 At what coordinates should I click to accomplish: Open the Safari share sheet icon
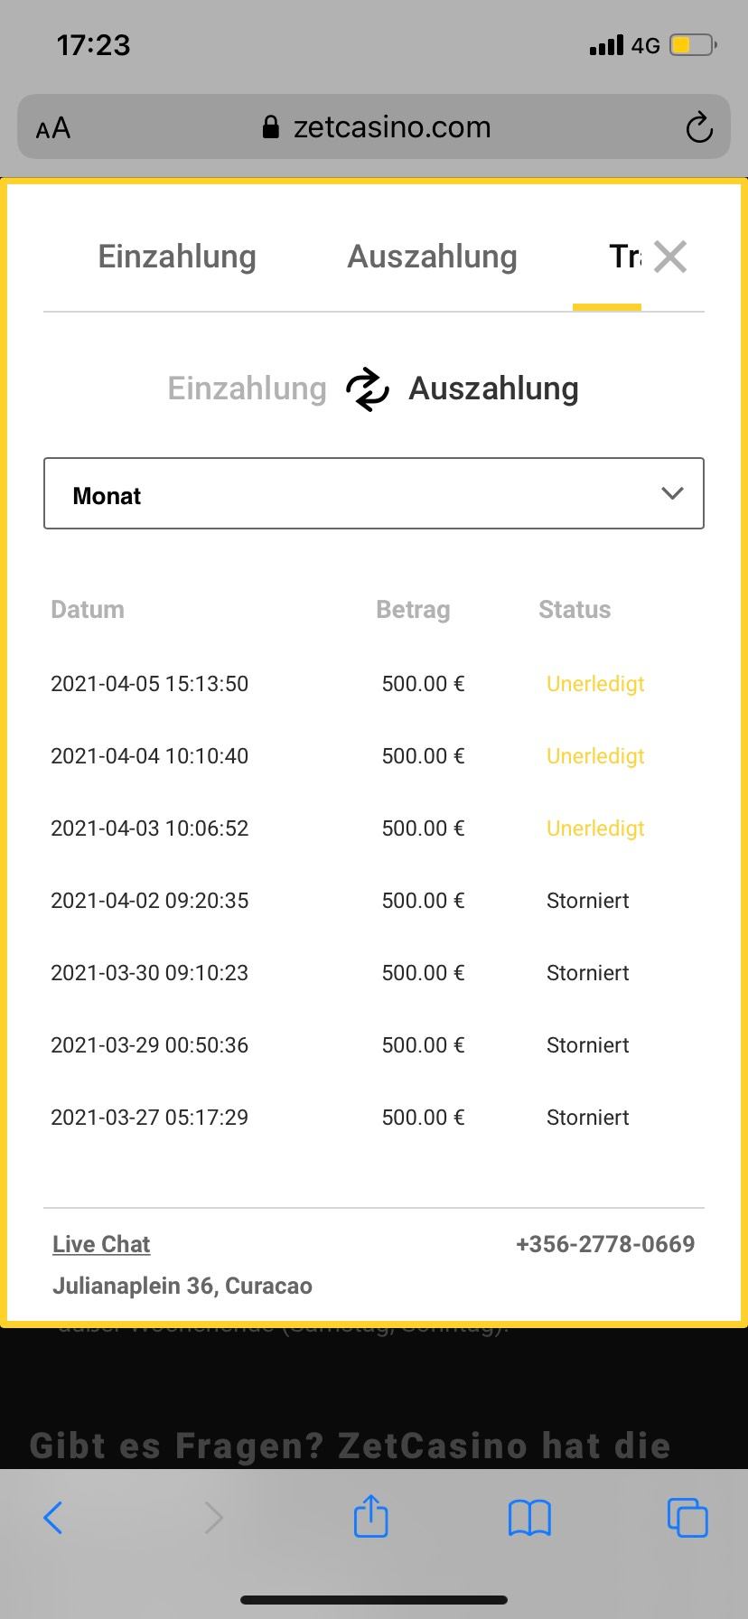pyautogui.click(x=370, y=1517)
